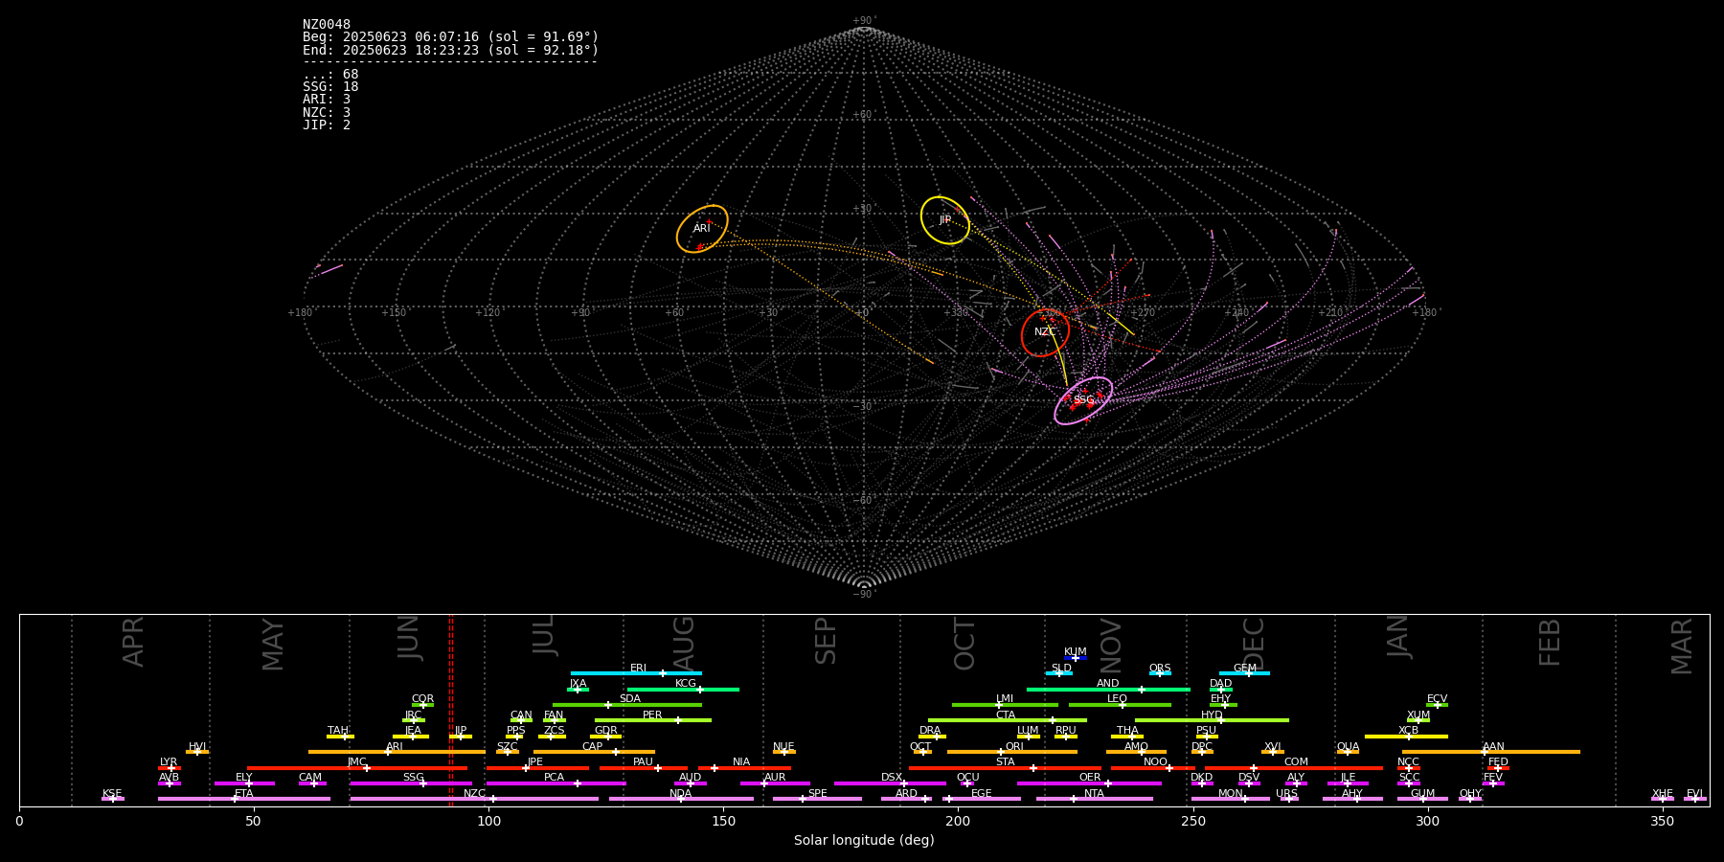The width and height of the screenshot is (1724, 862).
Task: Click the NTA shower bar label
Action: (1094, 794)
